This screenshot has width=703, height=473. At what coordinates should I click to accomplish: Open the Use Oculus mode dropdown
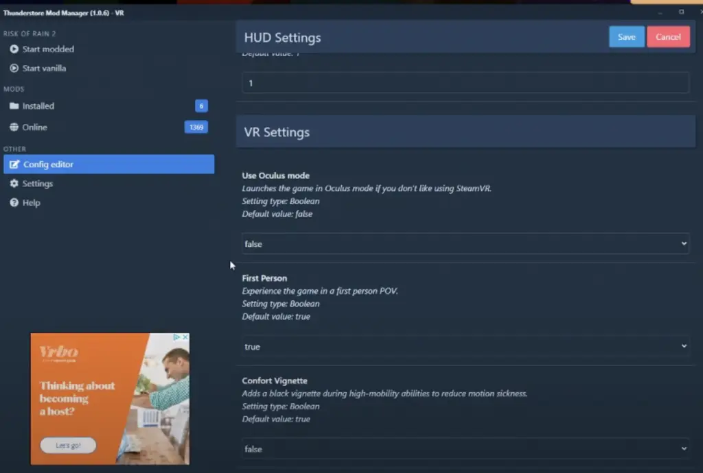coord(465,244)
